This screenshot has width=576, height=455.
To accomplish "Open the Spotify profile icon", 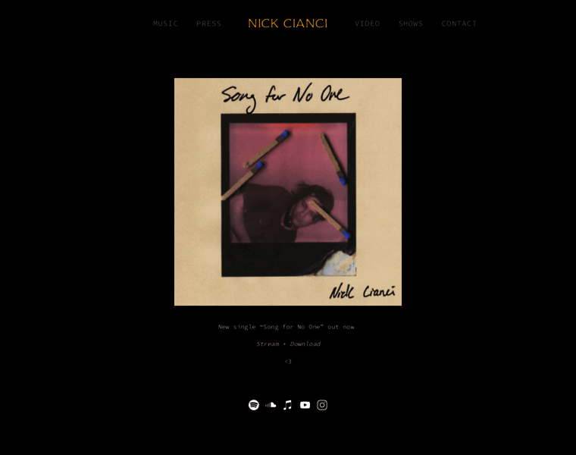I will point(253,405).
